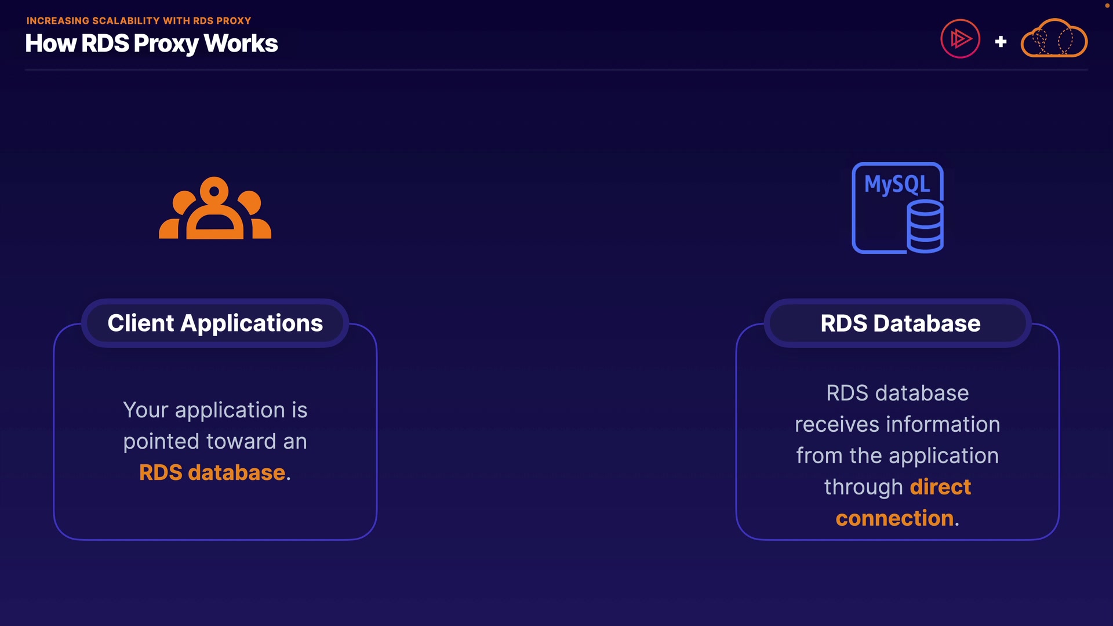Click the 'How RDS Proxy Works' title
The width and height of the screenshot is (1113, 626).
click(x=151, y=43)
